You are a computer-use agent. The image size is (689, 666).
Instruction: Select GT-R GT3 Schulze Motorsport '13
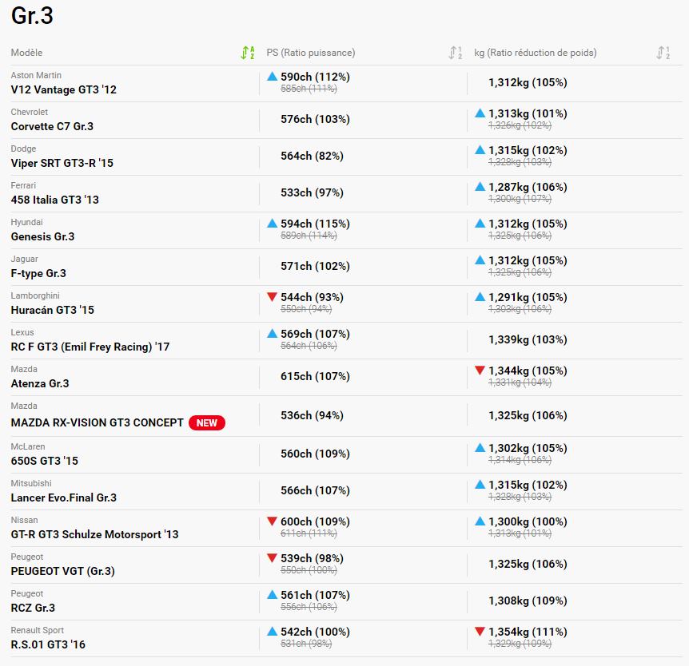click(x=95, y=534)
